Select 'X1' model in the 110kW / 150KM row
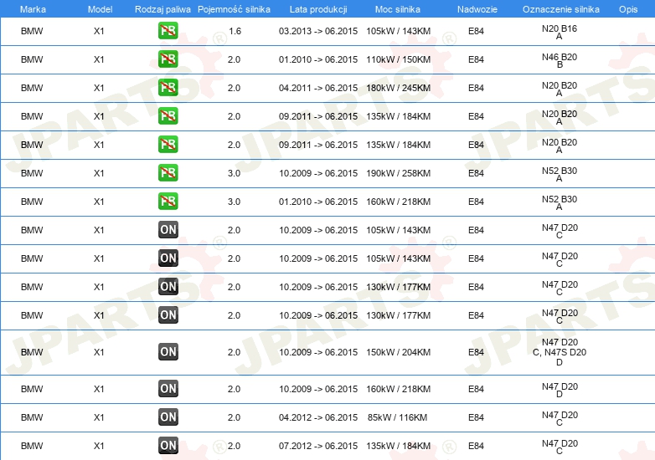 (99, 59)
